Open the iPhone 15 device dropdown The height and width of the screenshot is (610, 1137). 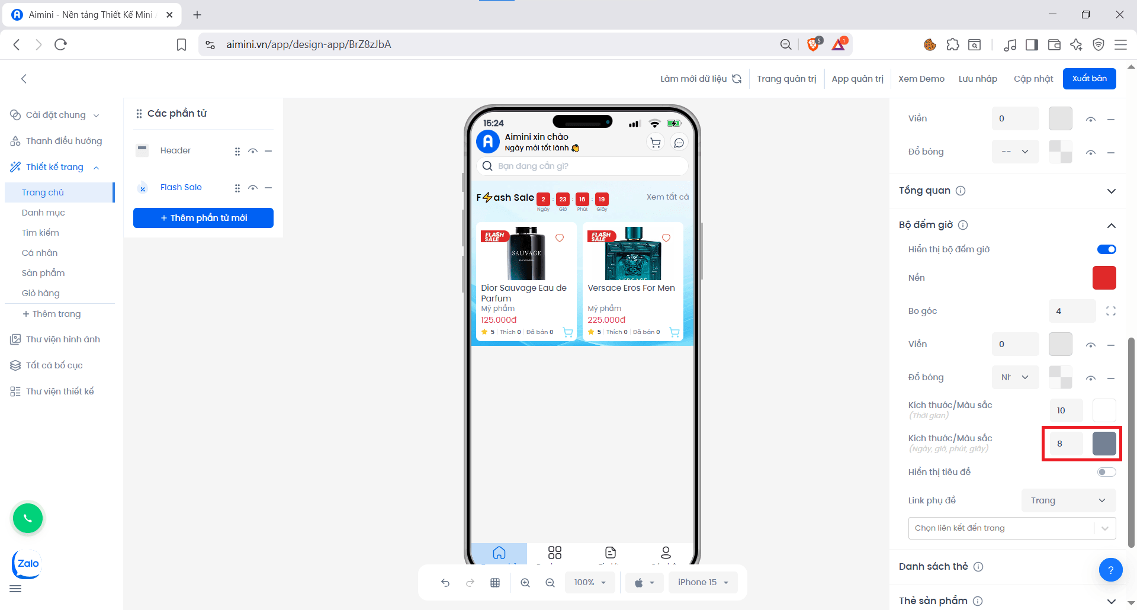703,583
